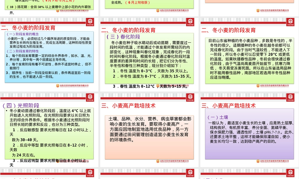299x179 pixels.
Task: Select the purple heading (一)土壤
Action: 218,117
